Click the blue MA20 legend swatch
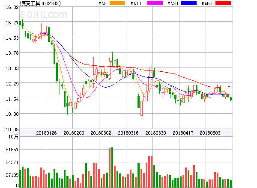The width and height of the screenshot is (257, 188). click(189, 3)
